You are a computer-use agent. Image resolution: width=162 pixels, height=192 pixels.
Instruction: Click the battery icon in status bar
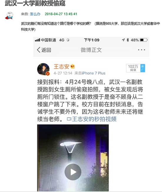[144, 40]
